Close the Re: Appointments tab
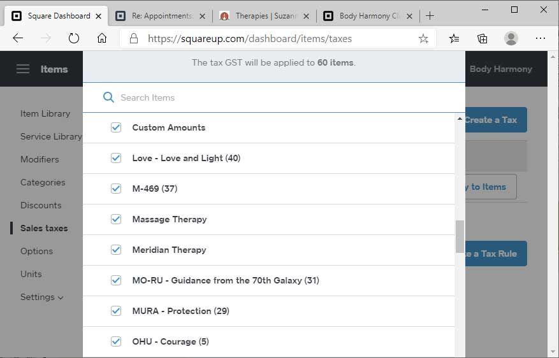 [202, 16]
